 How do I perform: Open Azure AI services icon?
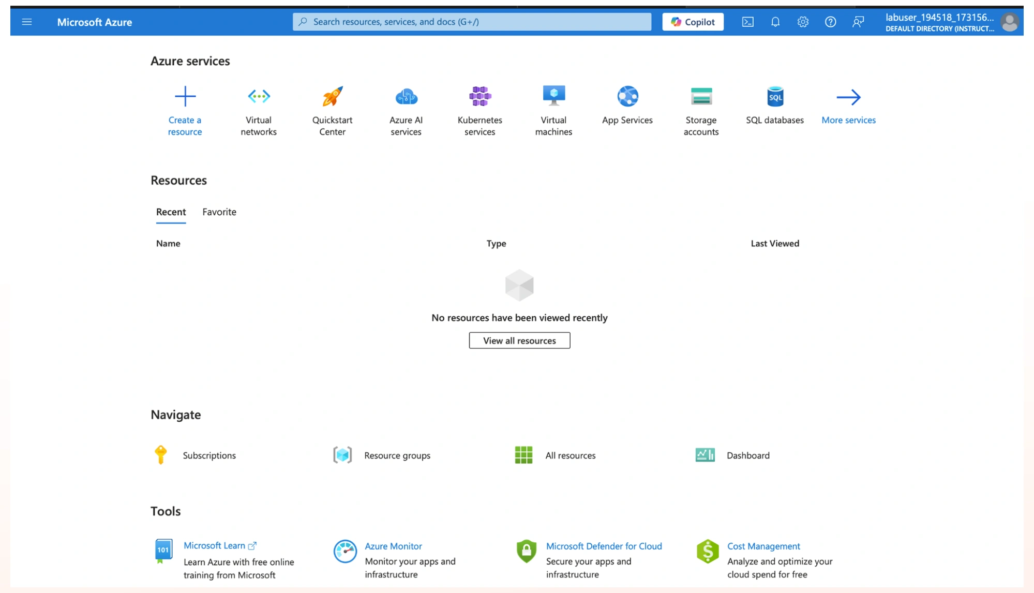(x=406, y=96)
